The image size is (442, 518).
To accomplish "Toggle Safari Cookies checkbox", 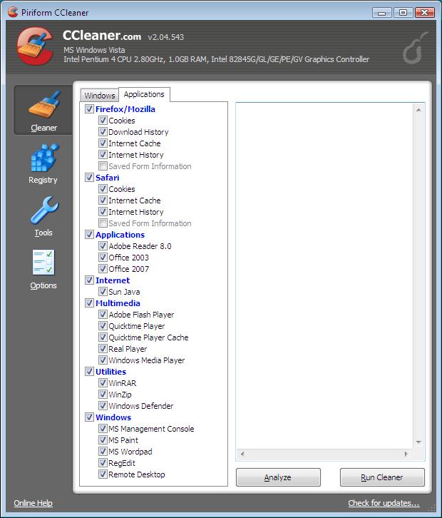I will click(x=103, y=188).
